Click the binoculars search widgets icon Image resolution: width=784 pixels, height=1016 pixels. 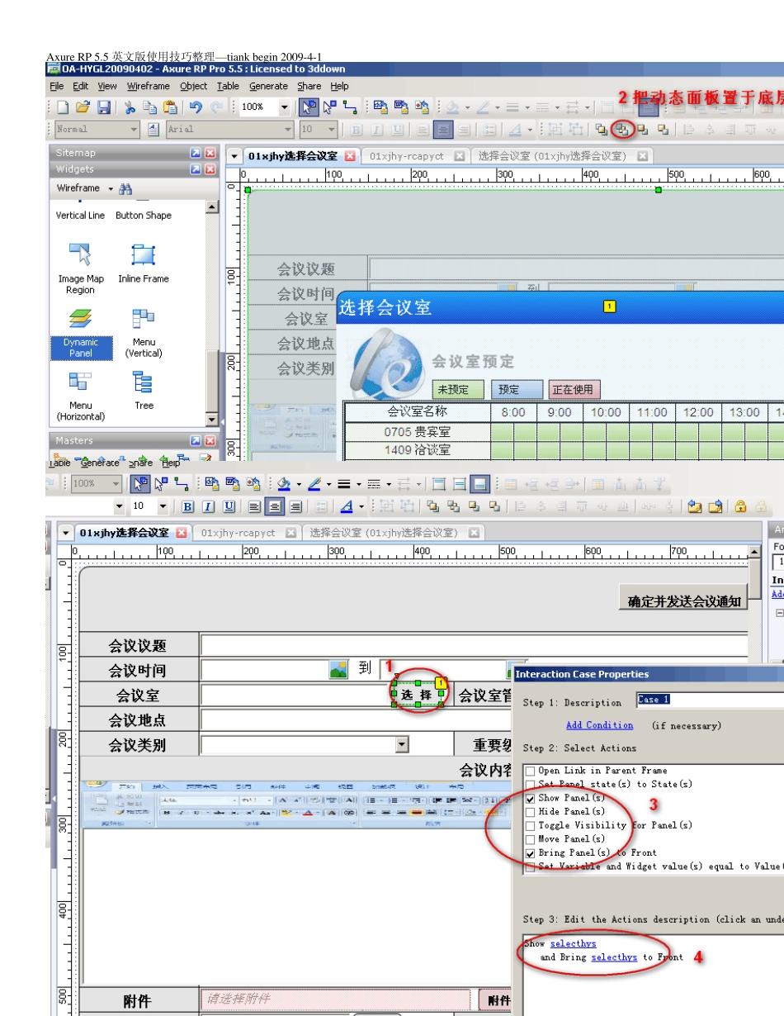pos(125,188)
